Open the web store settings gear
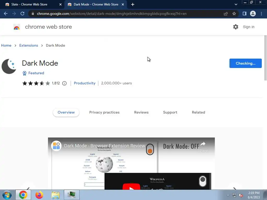Image resolution: width=267 pixels, height=200 pixels. pyautogui.click(x=236, y=27)
